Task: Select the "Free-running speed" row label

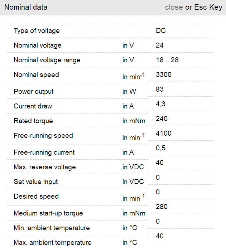Action: (x=43, y=136)
